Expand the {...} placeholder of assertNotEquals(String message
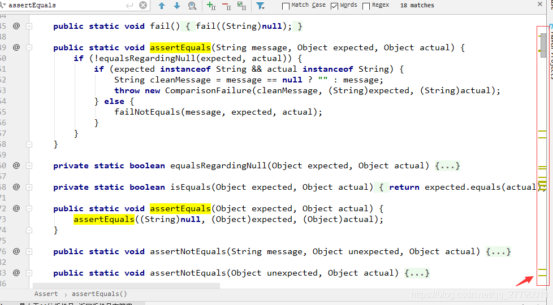Image resolution: width=553 pixels, height=305 pixels. point(498,251)
